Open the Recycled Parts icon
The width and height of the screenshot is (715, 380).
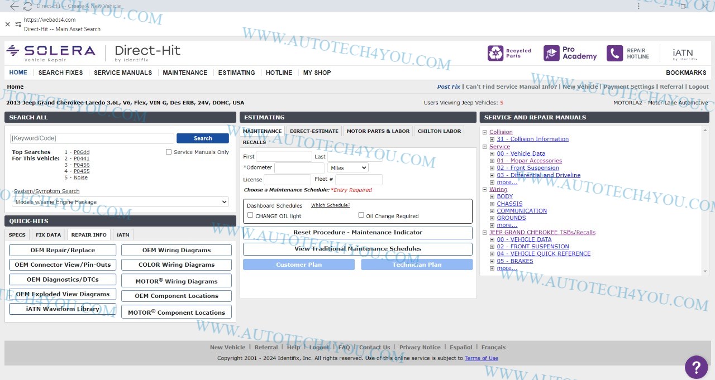click(x=495, y=53)
